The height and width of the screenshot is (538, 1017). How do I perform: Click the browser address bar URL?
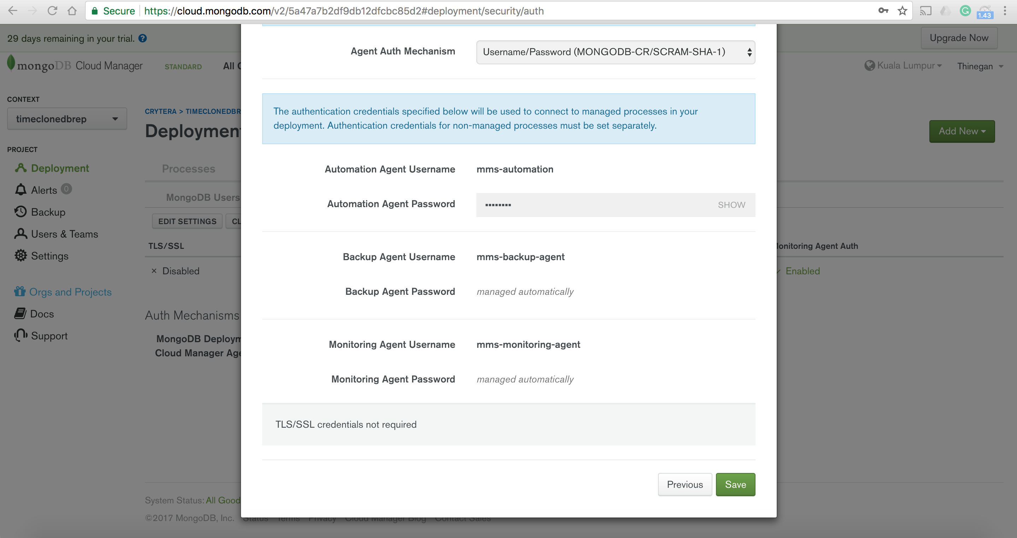click(x=344, y=11)
